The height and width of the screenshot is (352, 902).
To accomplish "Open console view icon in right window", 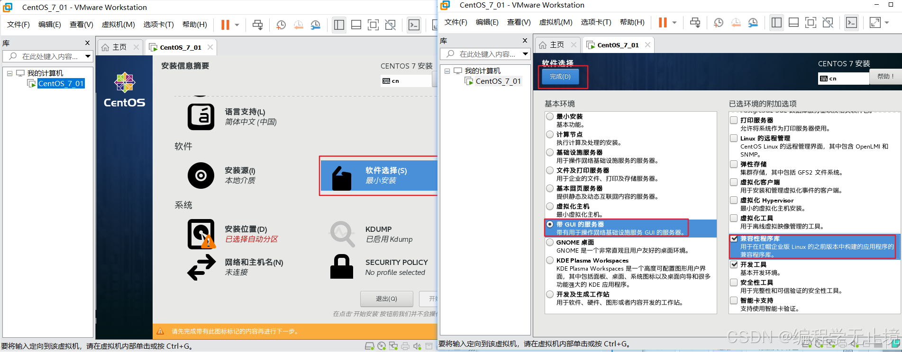I will coord(851,22).
